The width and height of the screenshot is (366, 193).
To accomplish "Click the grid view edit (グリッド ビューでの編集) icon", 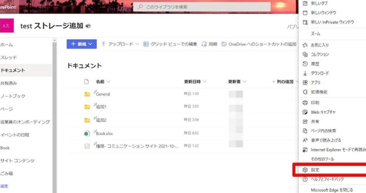I will click(146, 44).
